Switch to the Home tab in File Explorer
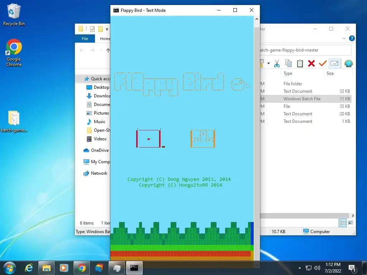The image size is (367, 275). click(x=105, y=39)
